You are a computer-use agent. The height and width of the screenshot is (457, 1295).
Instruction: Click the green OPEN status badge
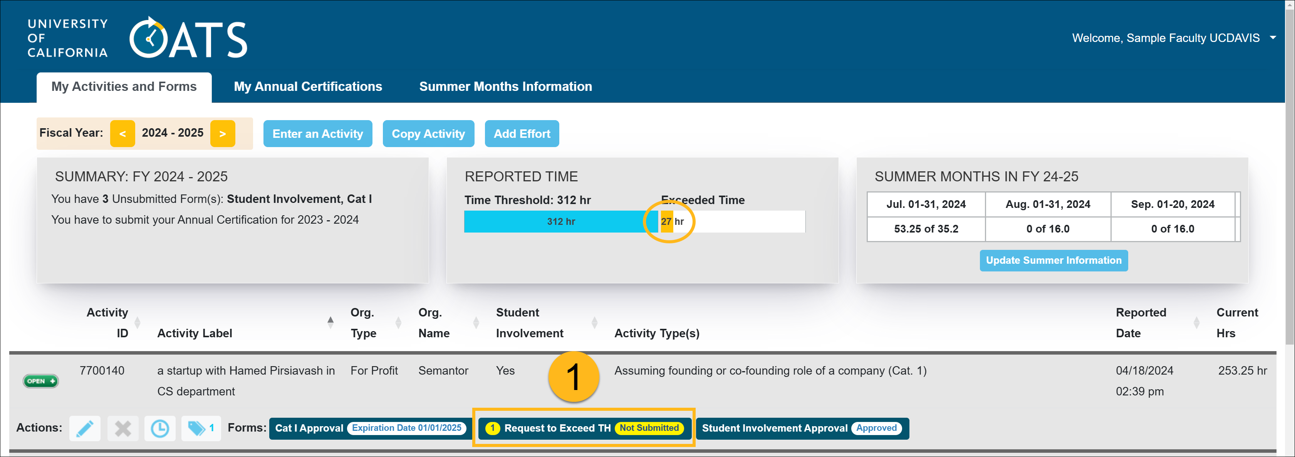pyautogui.click(x=41, y=381)
